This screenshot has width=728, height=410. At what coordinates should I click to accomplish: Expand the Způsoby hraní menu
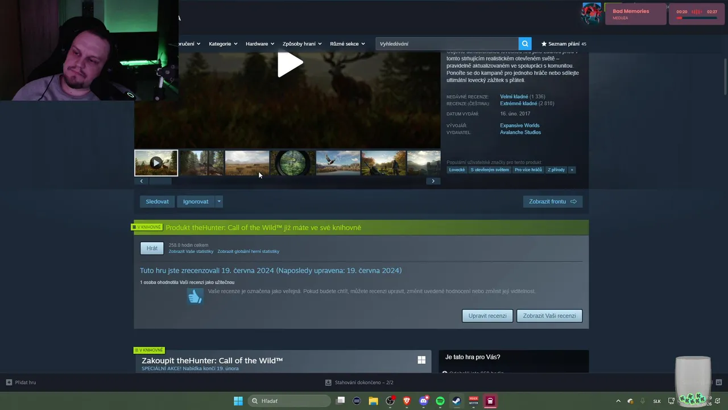[302, 43]
